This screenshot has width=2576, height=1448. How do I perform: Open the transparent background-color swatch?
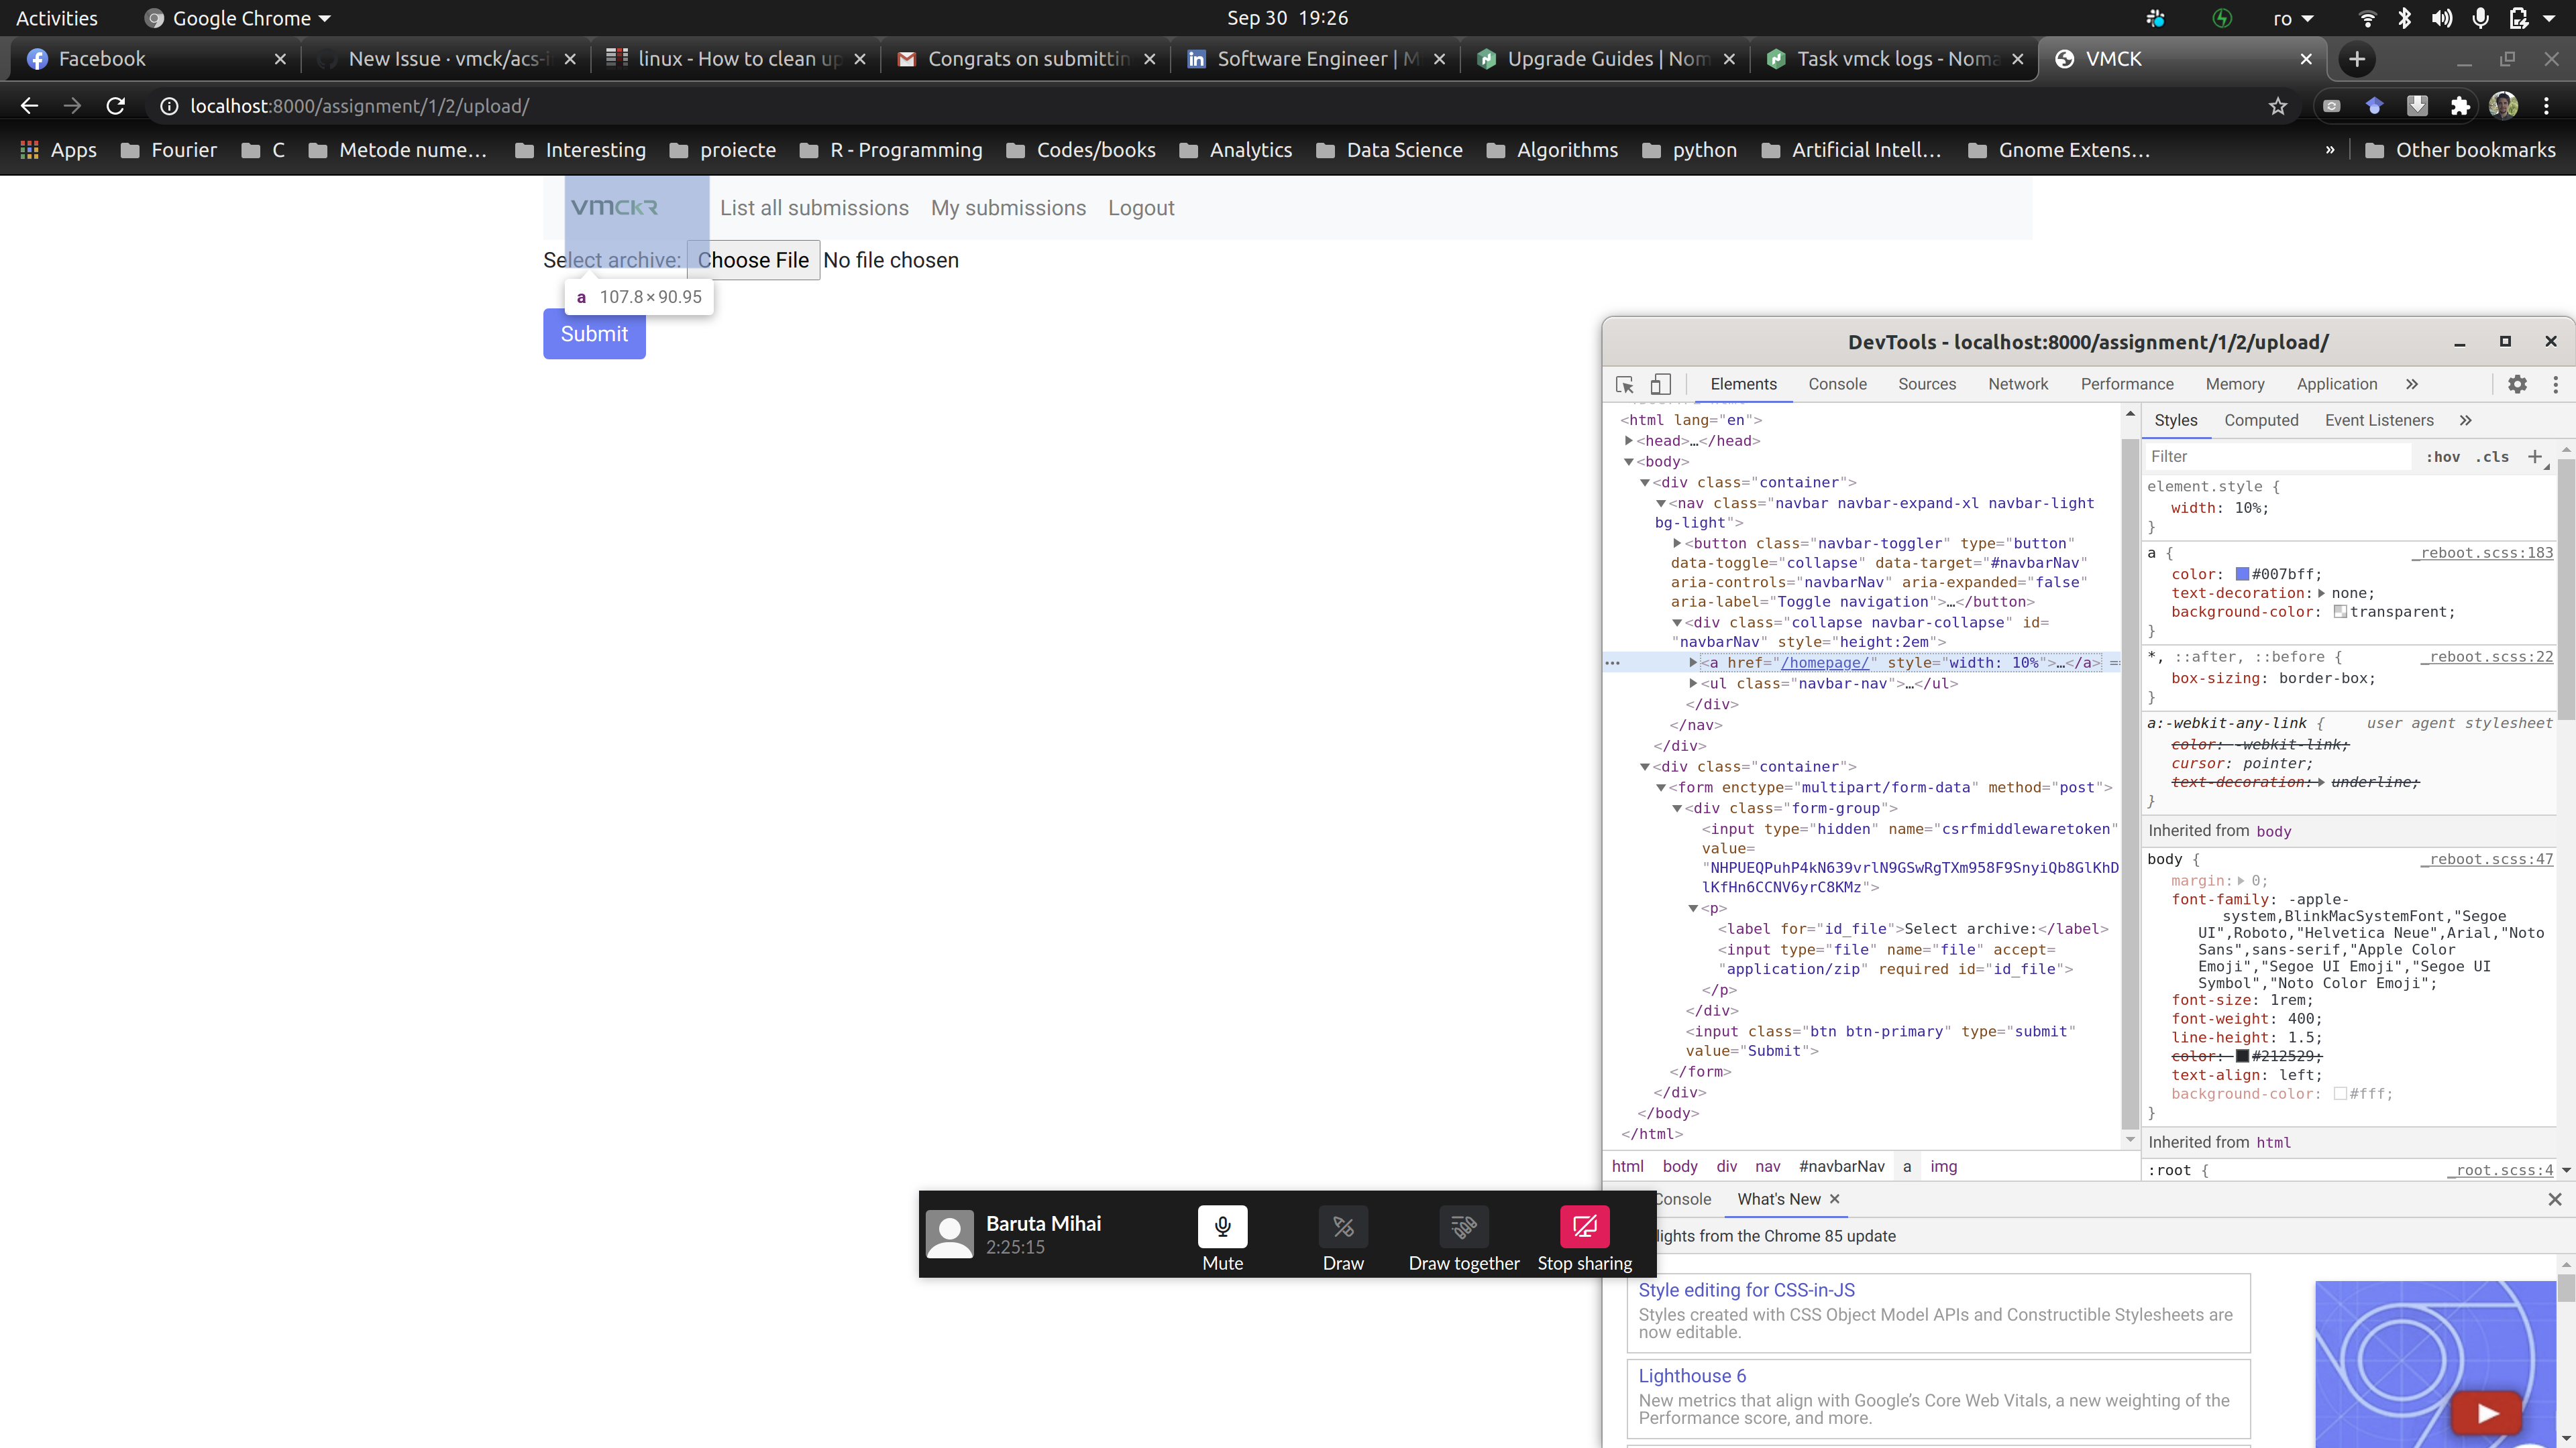pyautogui.click(x=2340, y=611)
